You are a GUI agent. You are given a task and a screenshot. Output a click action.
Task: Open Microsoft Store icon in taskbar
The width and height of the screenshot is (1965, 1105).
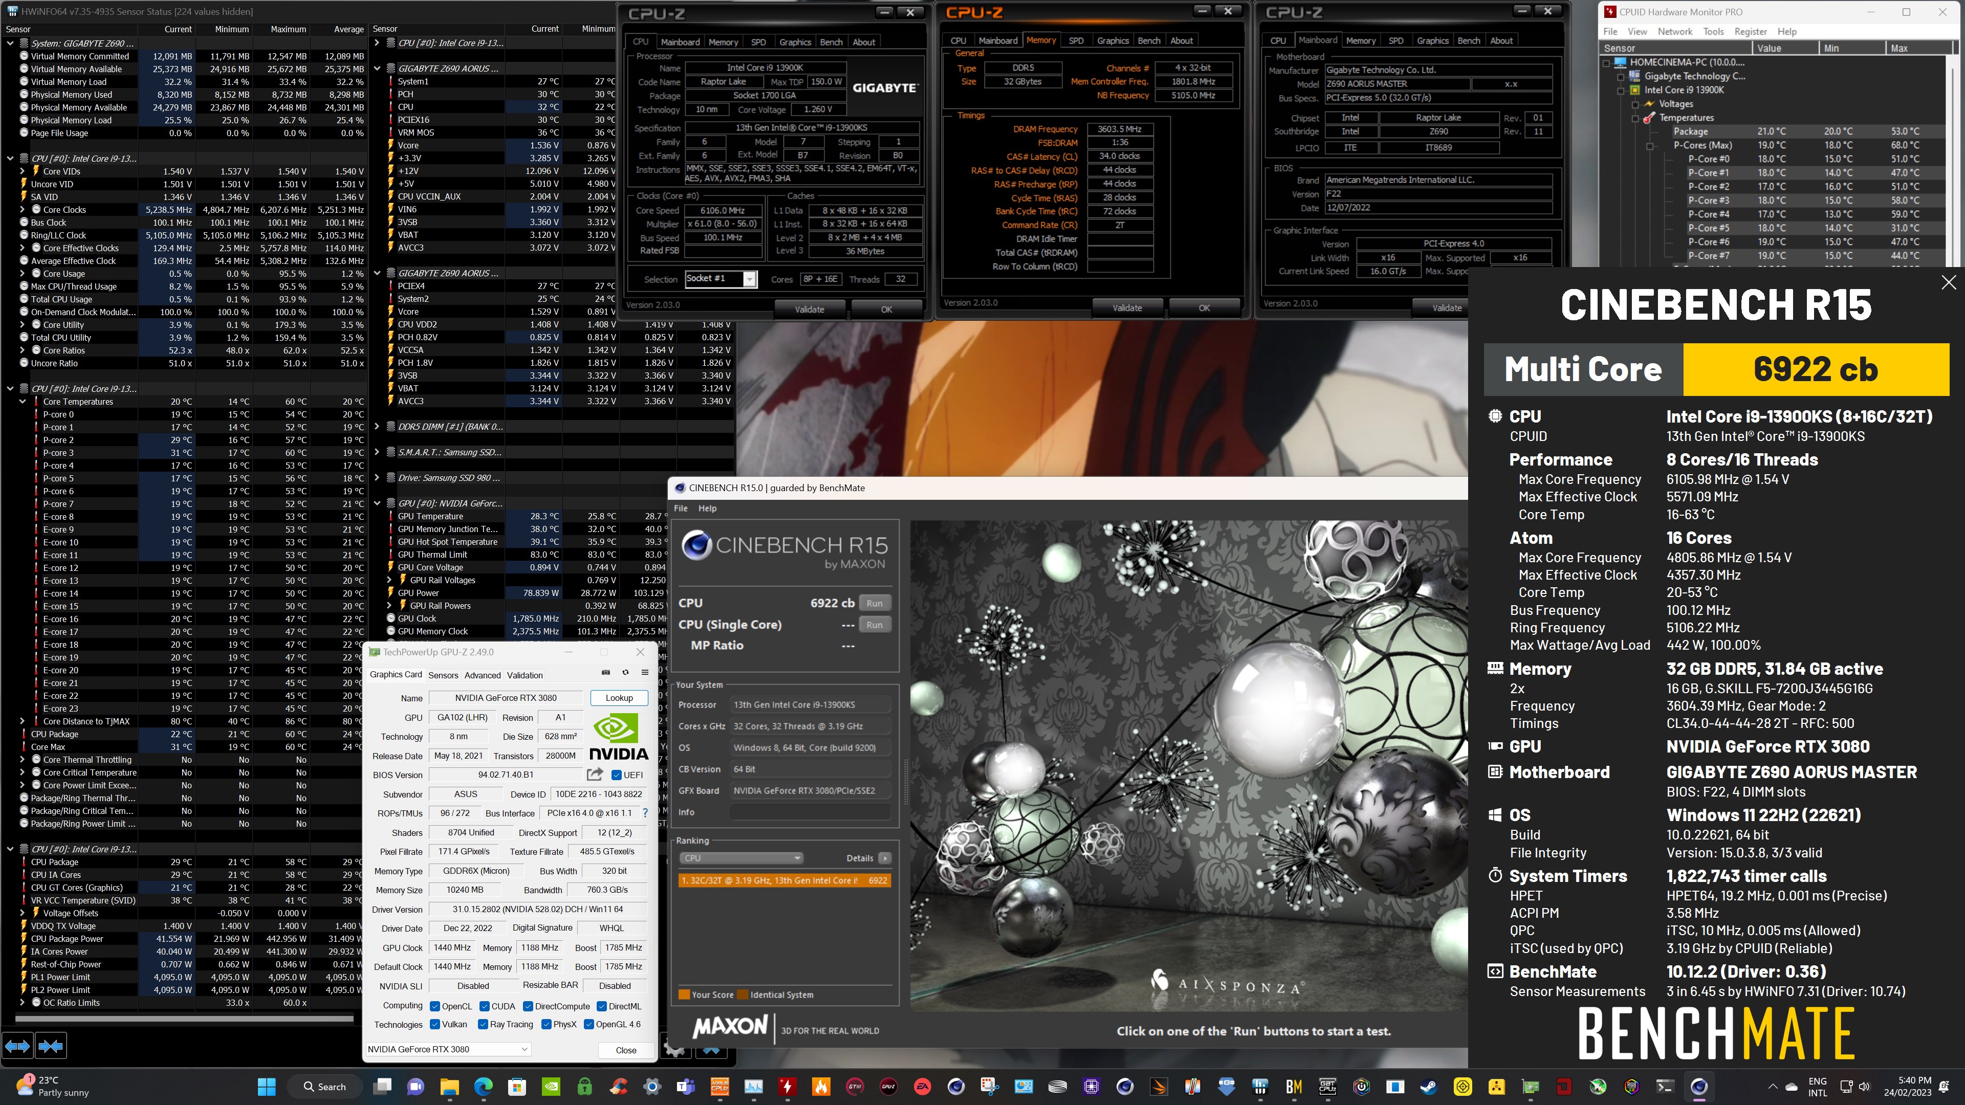[517, 1087]
